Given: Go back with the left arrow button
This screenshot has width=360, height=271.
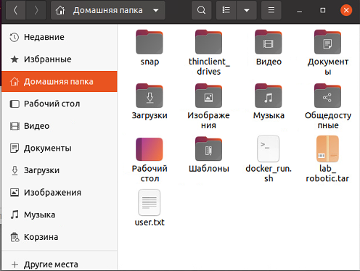Looking at the screenshot, I should [15, 10].
